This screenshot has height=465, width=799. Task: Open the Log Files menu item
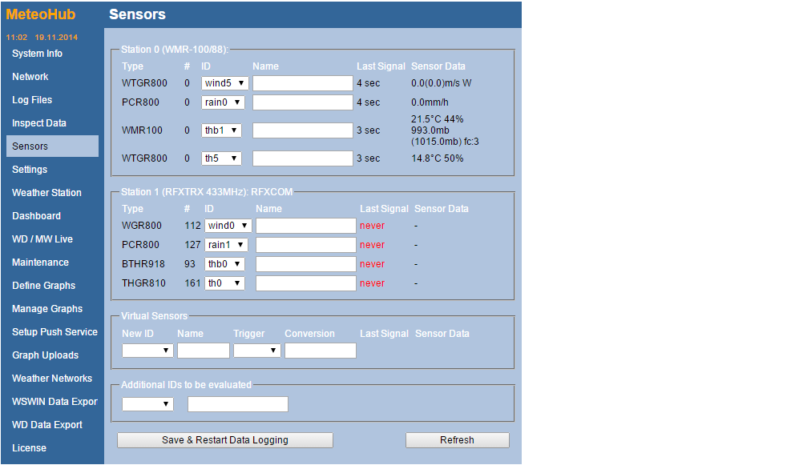(32, 100)
